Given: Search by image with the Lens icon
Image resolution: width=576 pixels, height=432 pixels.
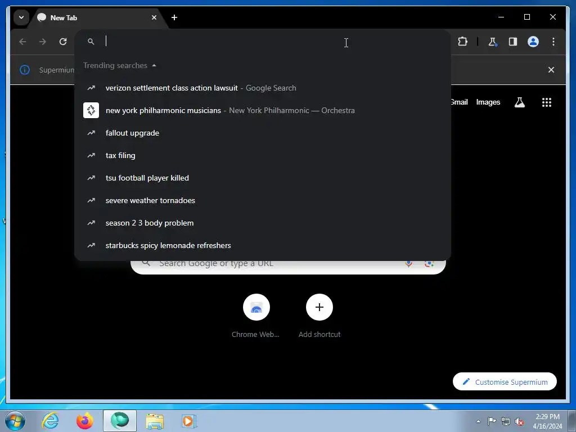Looking at the screenshot, I should tap(429, 264).
